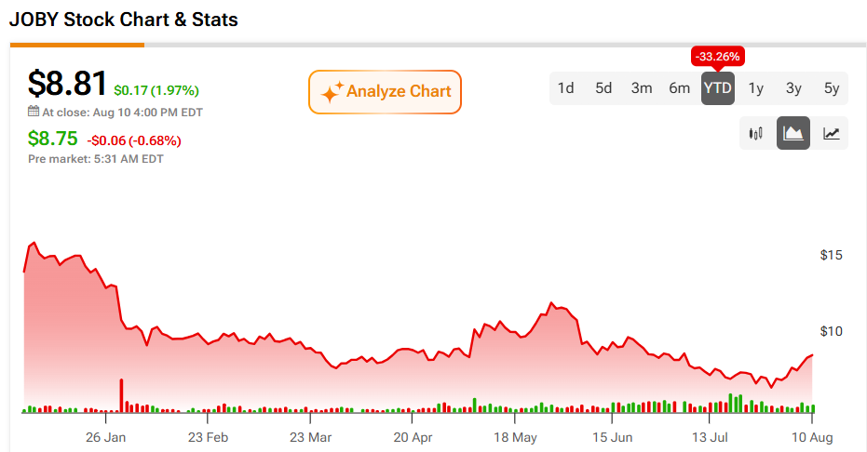Select the area chart type icon
The height and width of the screenshot is (452, 867).
click(x=793, y=133)
